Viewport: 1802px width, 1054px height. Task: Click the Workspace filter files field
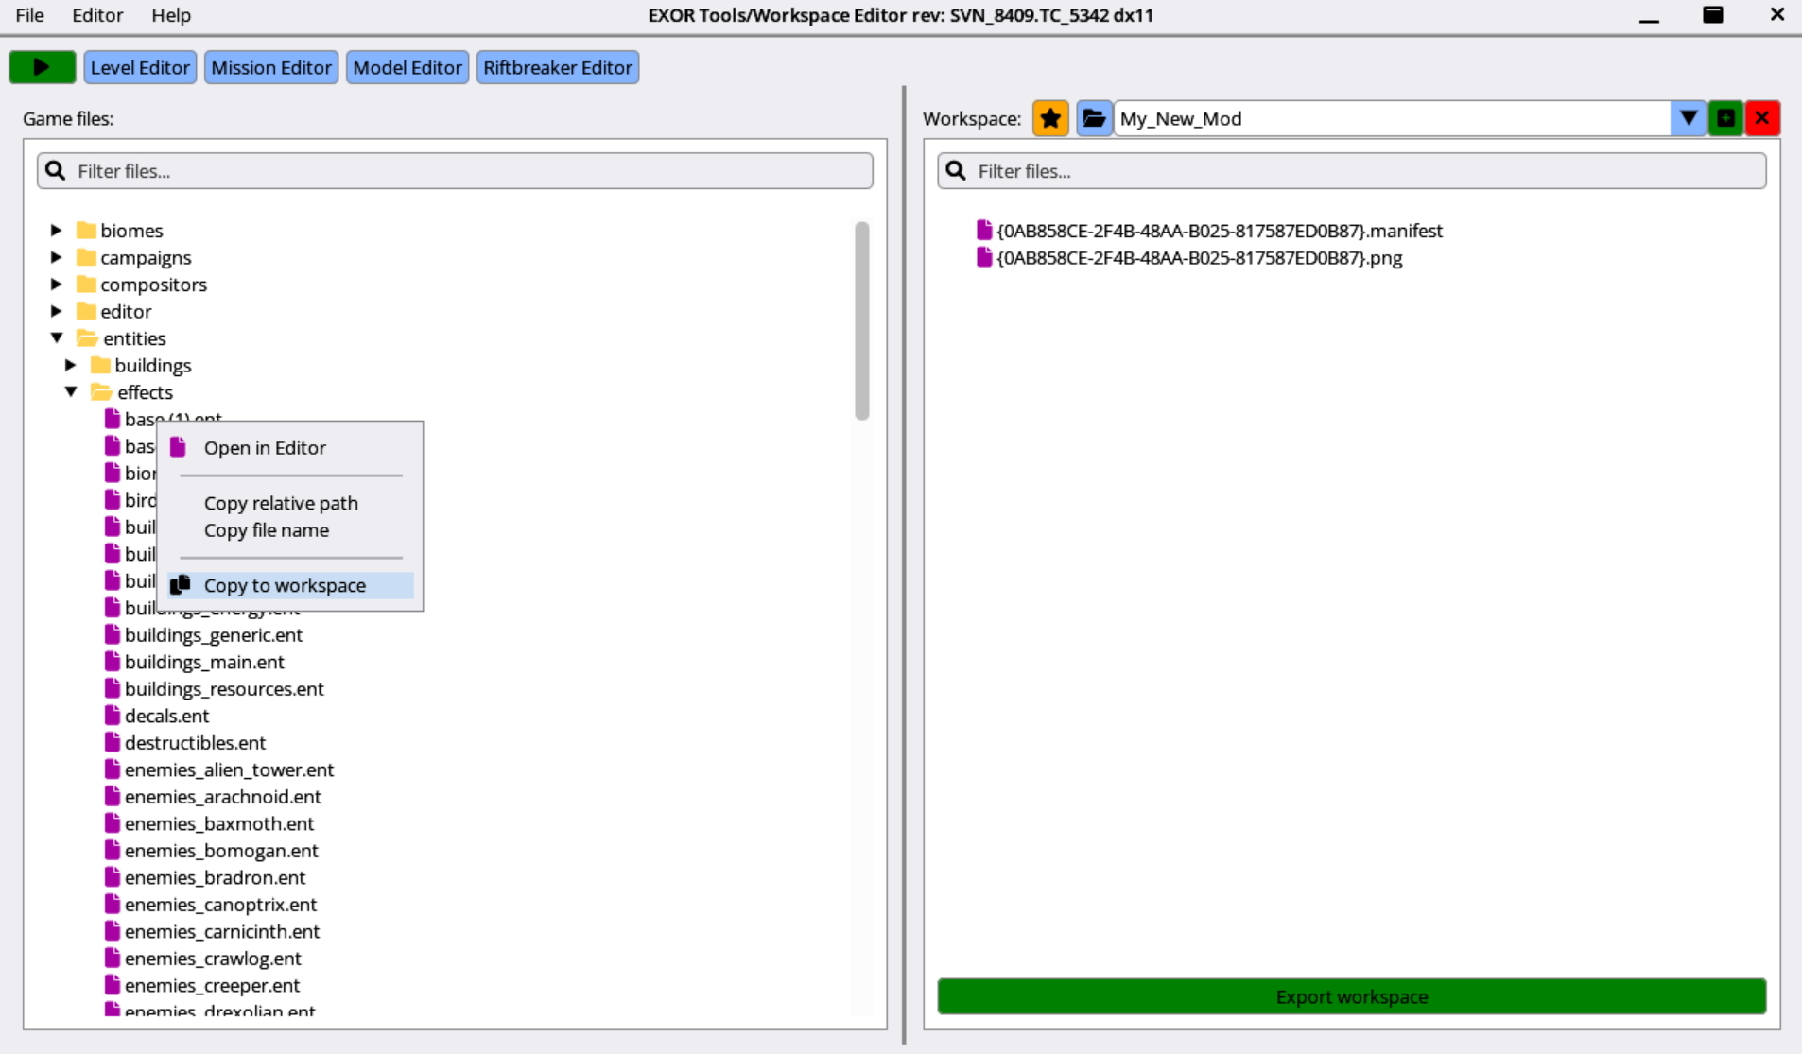(1351, 171)
